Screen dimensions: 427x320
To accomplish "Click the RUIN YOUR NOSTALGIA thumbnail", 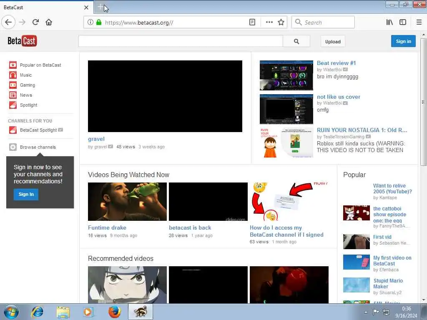I will coord(286,142).
